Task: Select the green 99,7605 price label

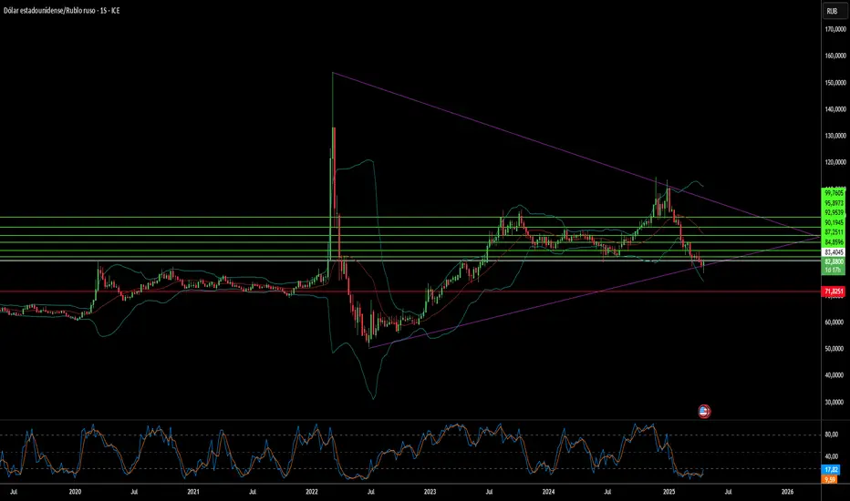Action: pos(834,193)
